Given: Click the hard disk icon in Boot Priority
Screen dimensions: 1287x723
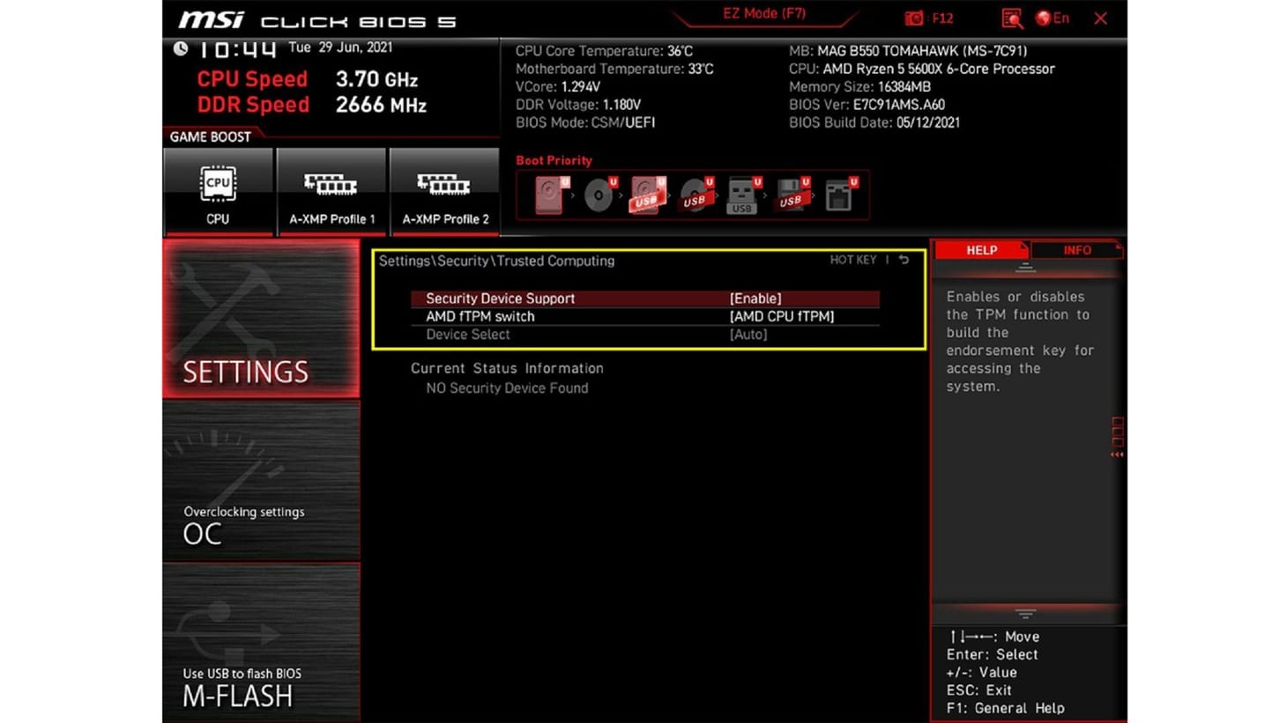Looking at the screenshot, I should coord(547,194).
